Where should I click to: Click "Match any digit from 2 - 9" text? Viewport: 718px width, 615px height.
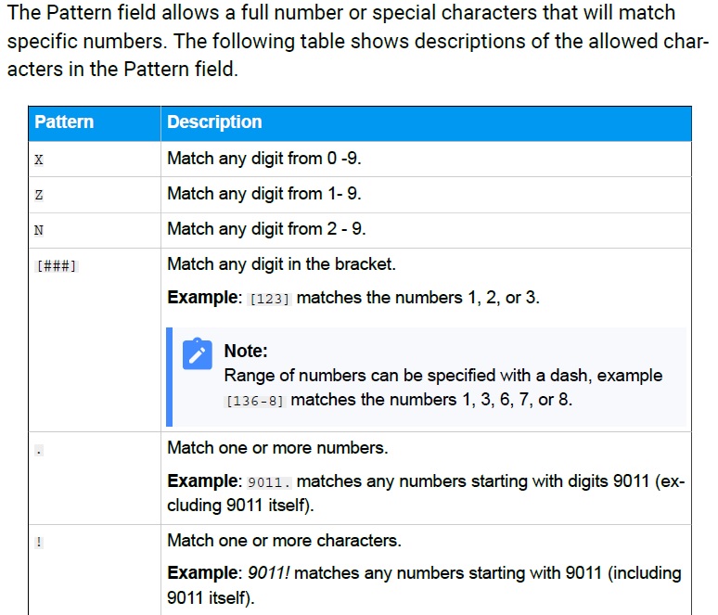click(266, 229)
